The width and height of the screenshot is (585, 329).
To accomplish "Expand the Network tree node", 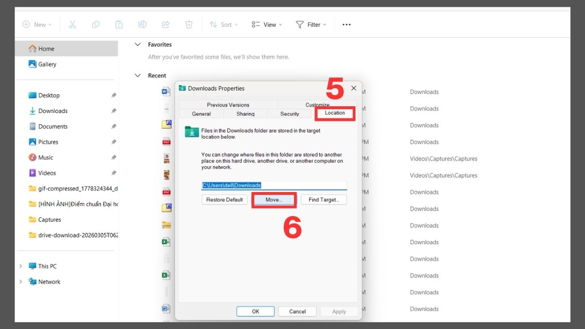I will tap(20, 282).
